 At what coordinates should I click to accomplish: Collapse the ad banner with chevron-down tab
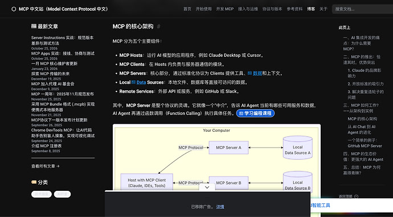pos(207,187)
